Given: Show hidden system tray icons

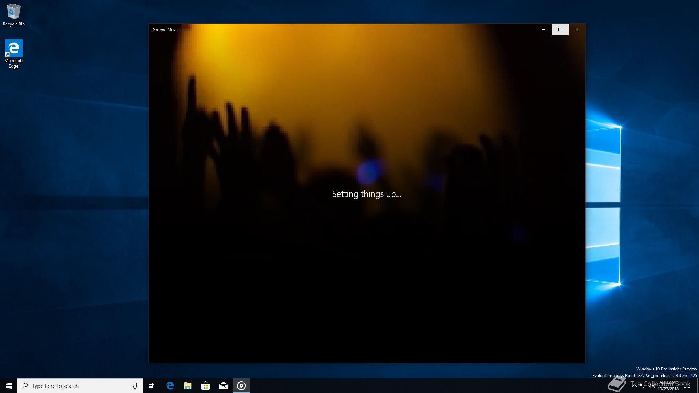Looking at the screenshot, I should point(635,386).
